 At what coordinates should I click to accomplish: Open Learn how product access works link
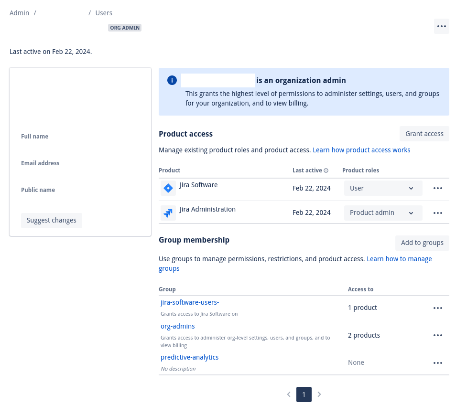[361, 150]
